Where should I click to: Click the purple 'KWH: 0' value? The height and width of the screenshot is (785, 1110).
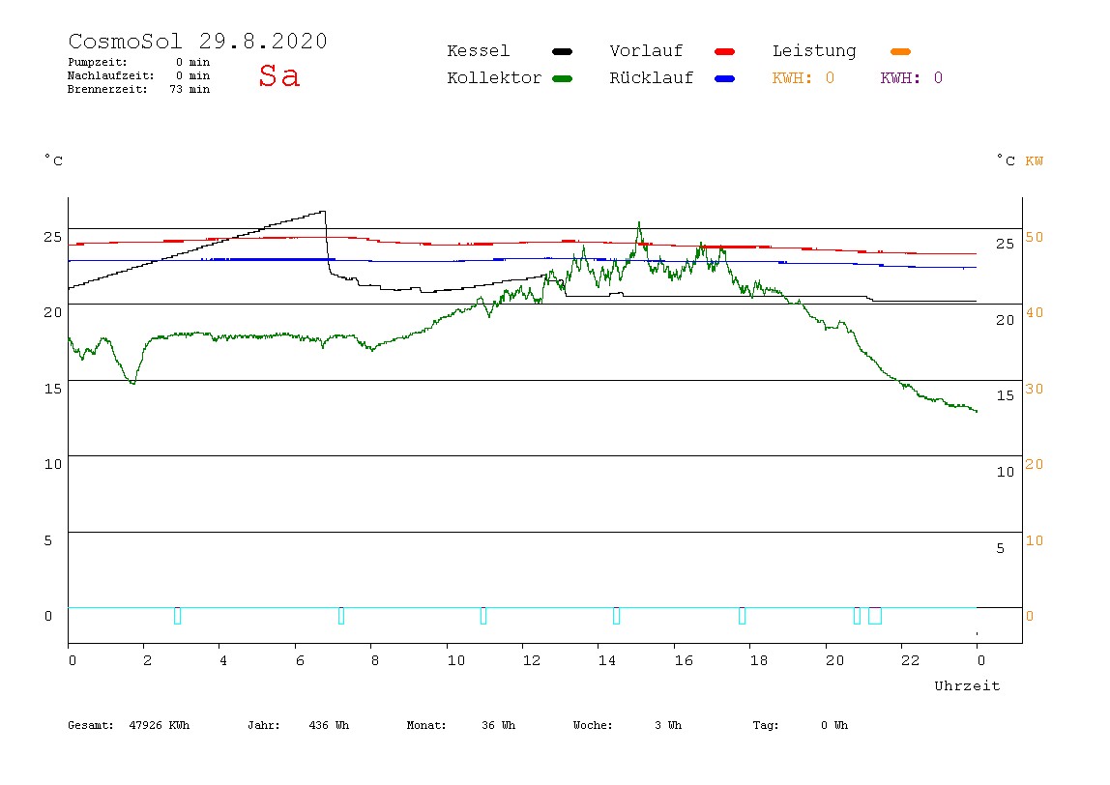[912, 78]
